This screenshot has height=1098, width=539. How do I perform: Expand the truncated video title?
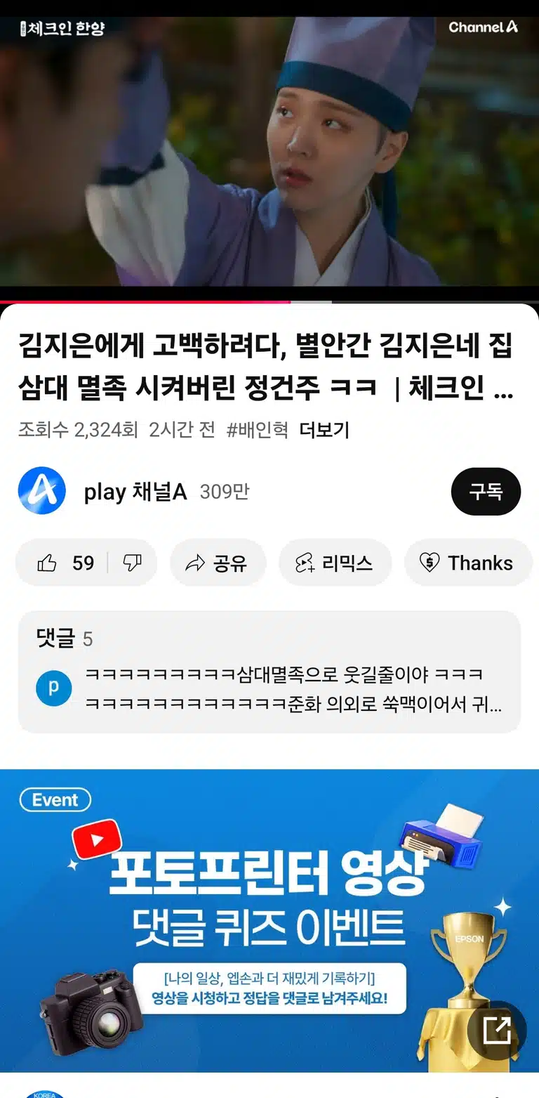tap(266, 366)
